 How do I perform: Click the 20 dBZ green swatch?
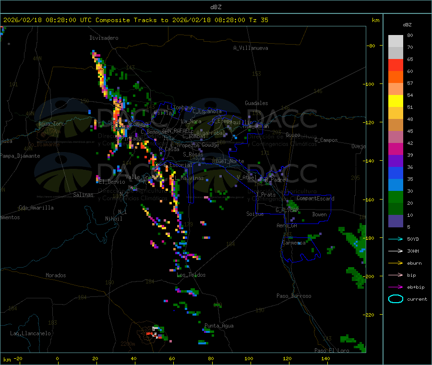coord(396,197)
